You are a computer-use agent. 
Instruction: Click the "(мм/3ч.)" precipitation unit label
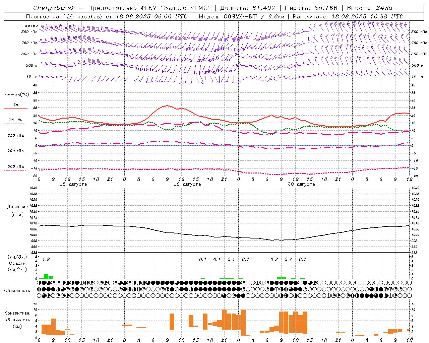pyautogui.click(x=17, y=257)
